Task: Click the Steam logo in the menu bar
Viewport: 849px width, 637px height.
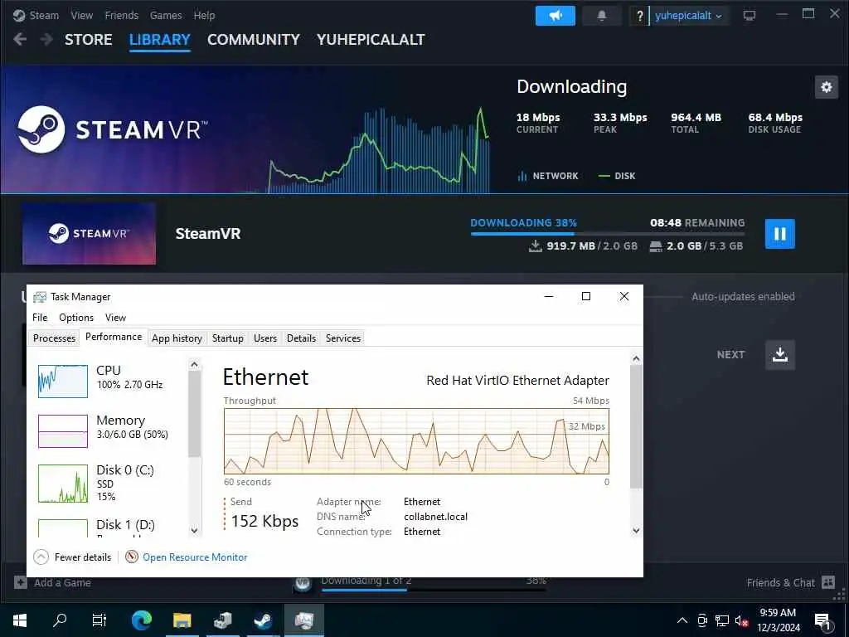Action: click(x=19, y=15)
